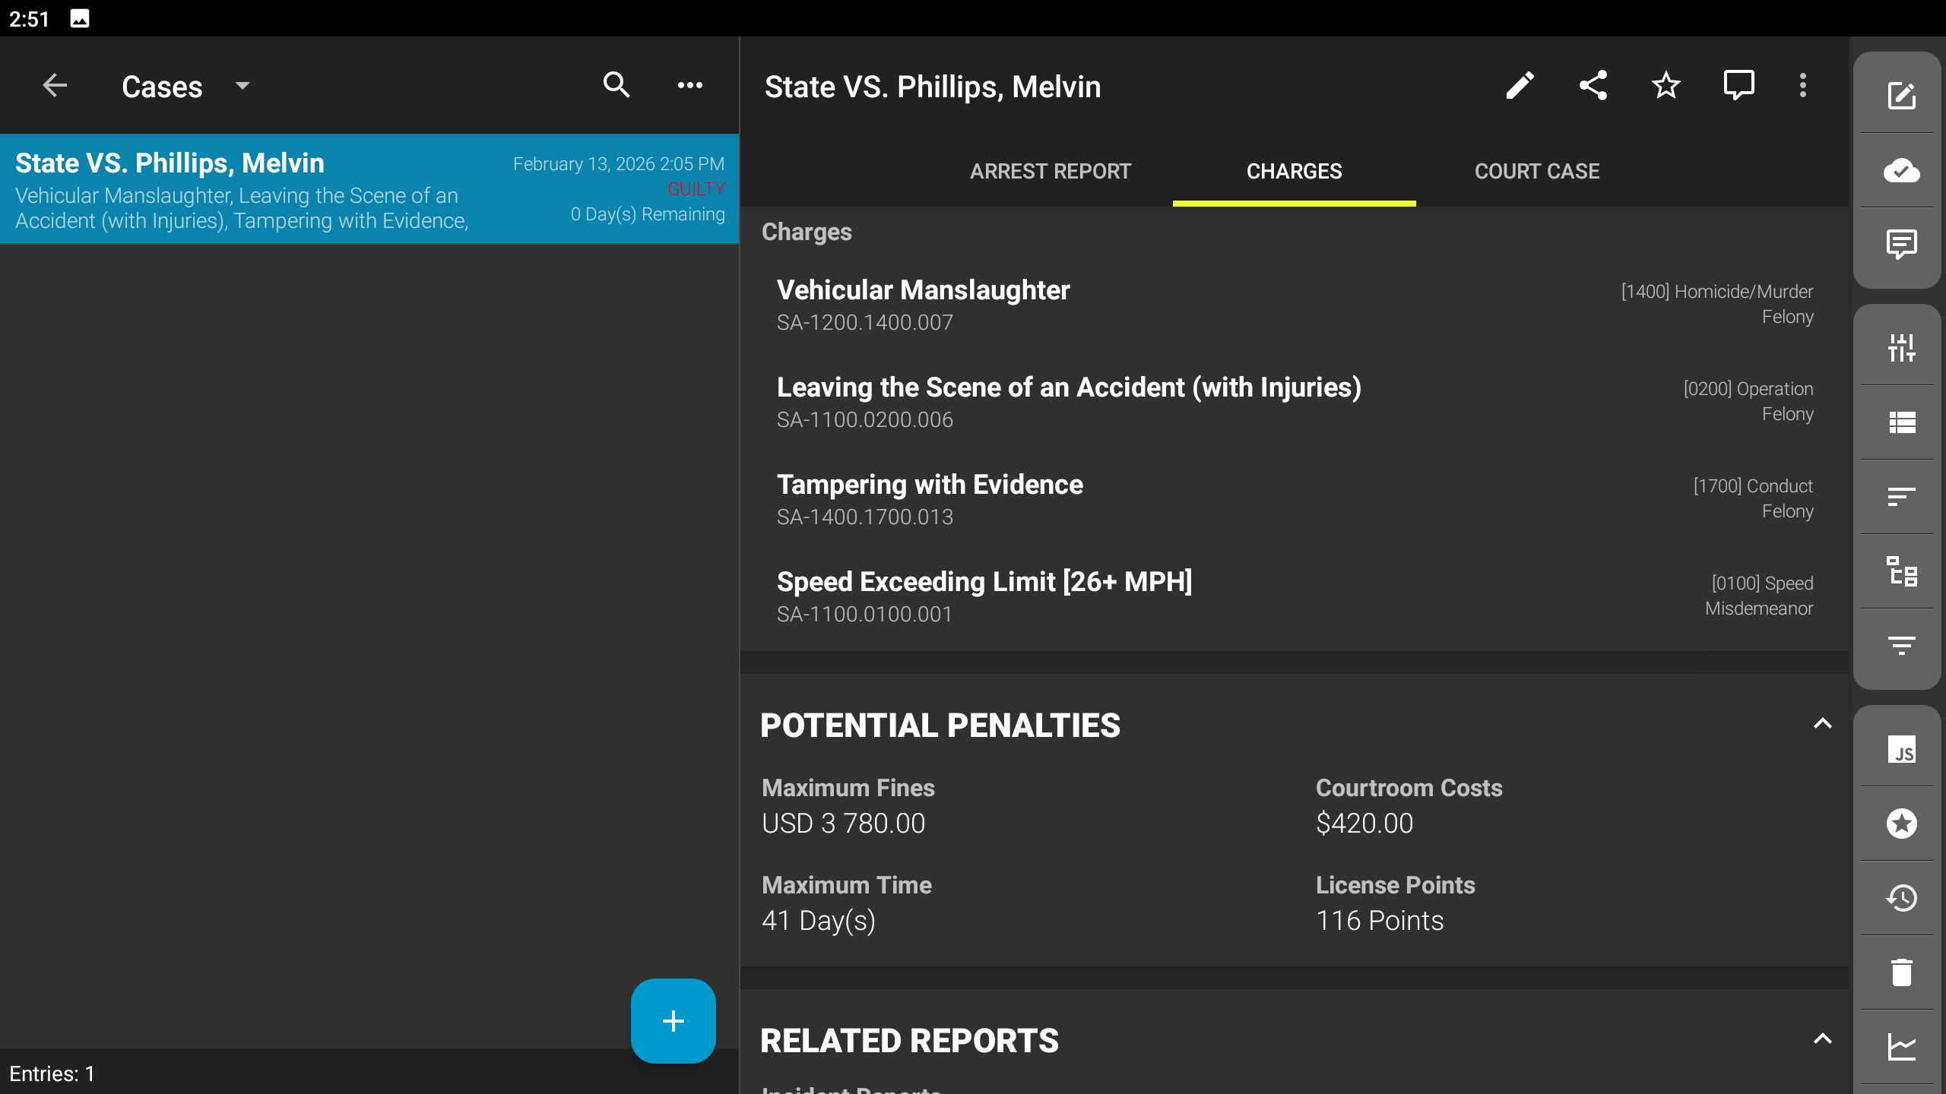Open the three-dot overflow menu
The height and width of the screenshot is (1094, 1946).
pos(1802,86)
